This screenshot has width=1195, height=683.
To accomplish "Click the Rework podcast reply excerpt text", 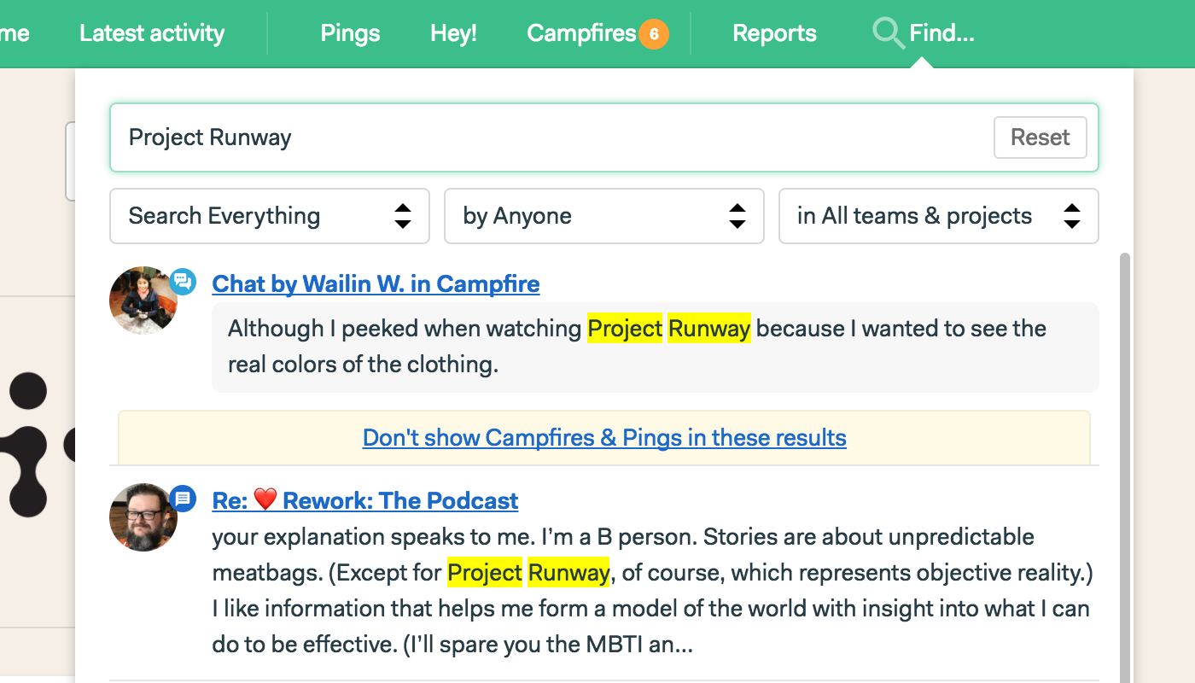I will (653, 591).
